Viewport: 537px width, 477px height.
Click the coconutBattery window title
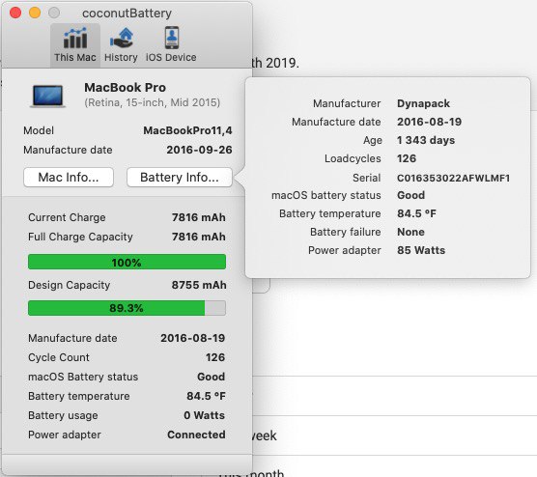[127, 13]
